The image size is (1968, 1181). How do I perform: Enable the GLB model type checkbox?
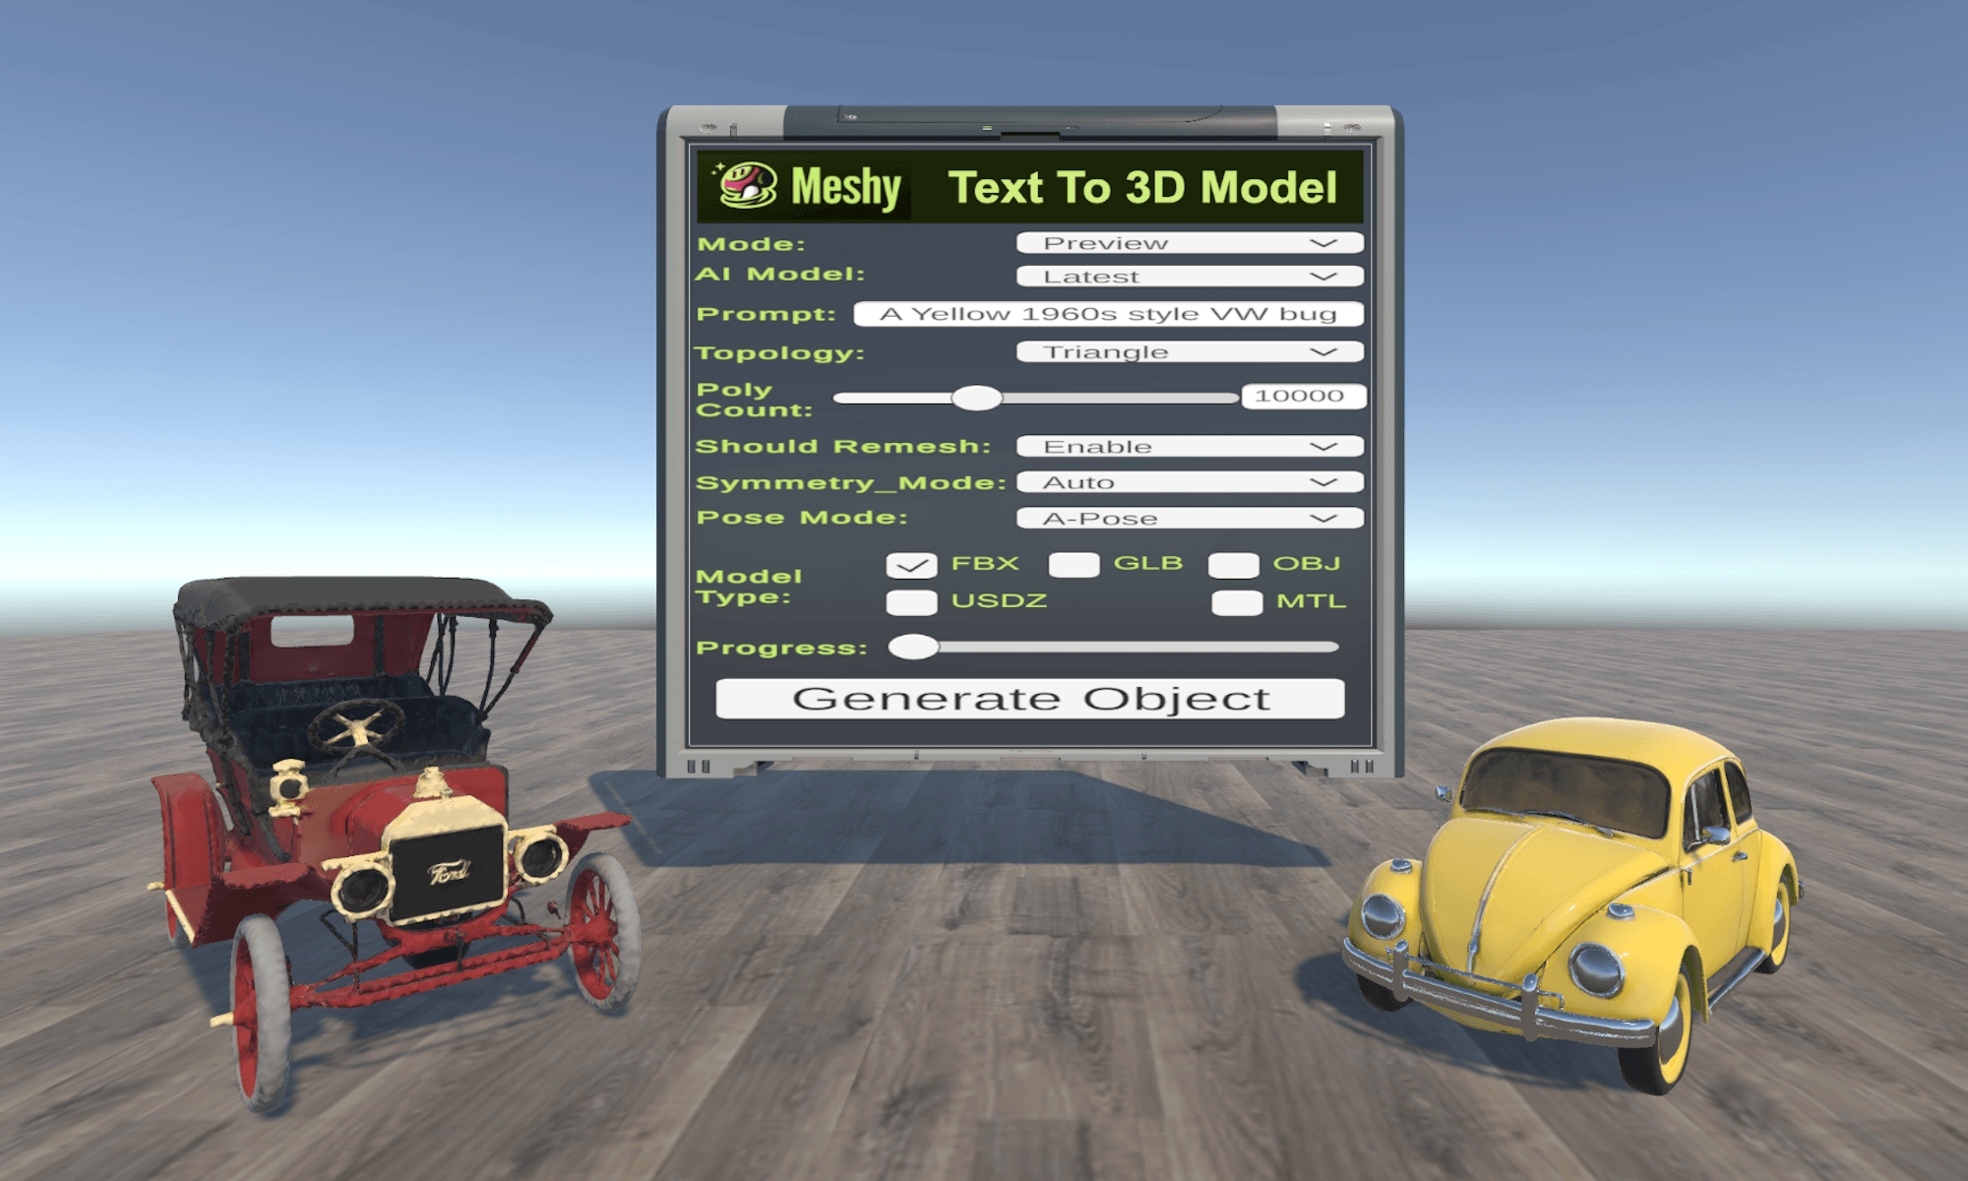coord(1074,565)
